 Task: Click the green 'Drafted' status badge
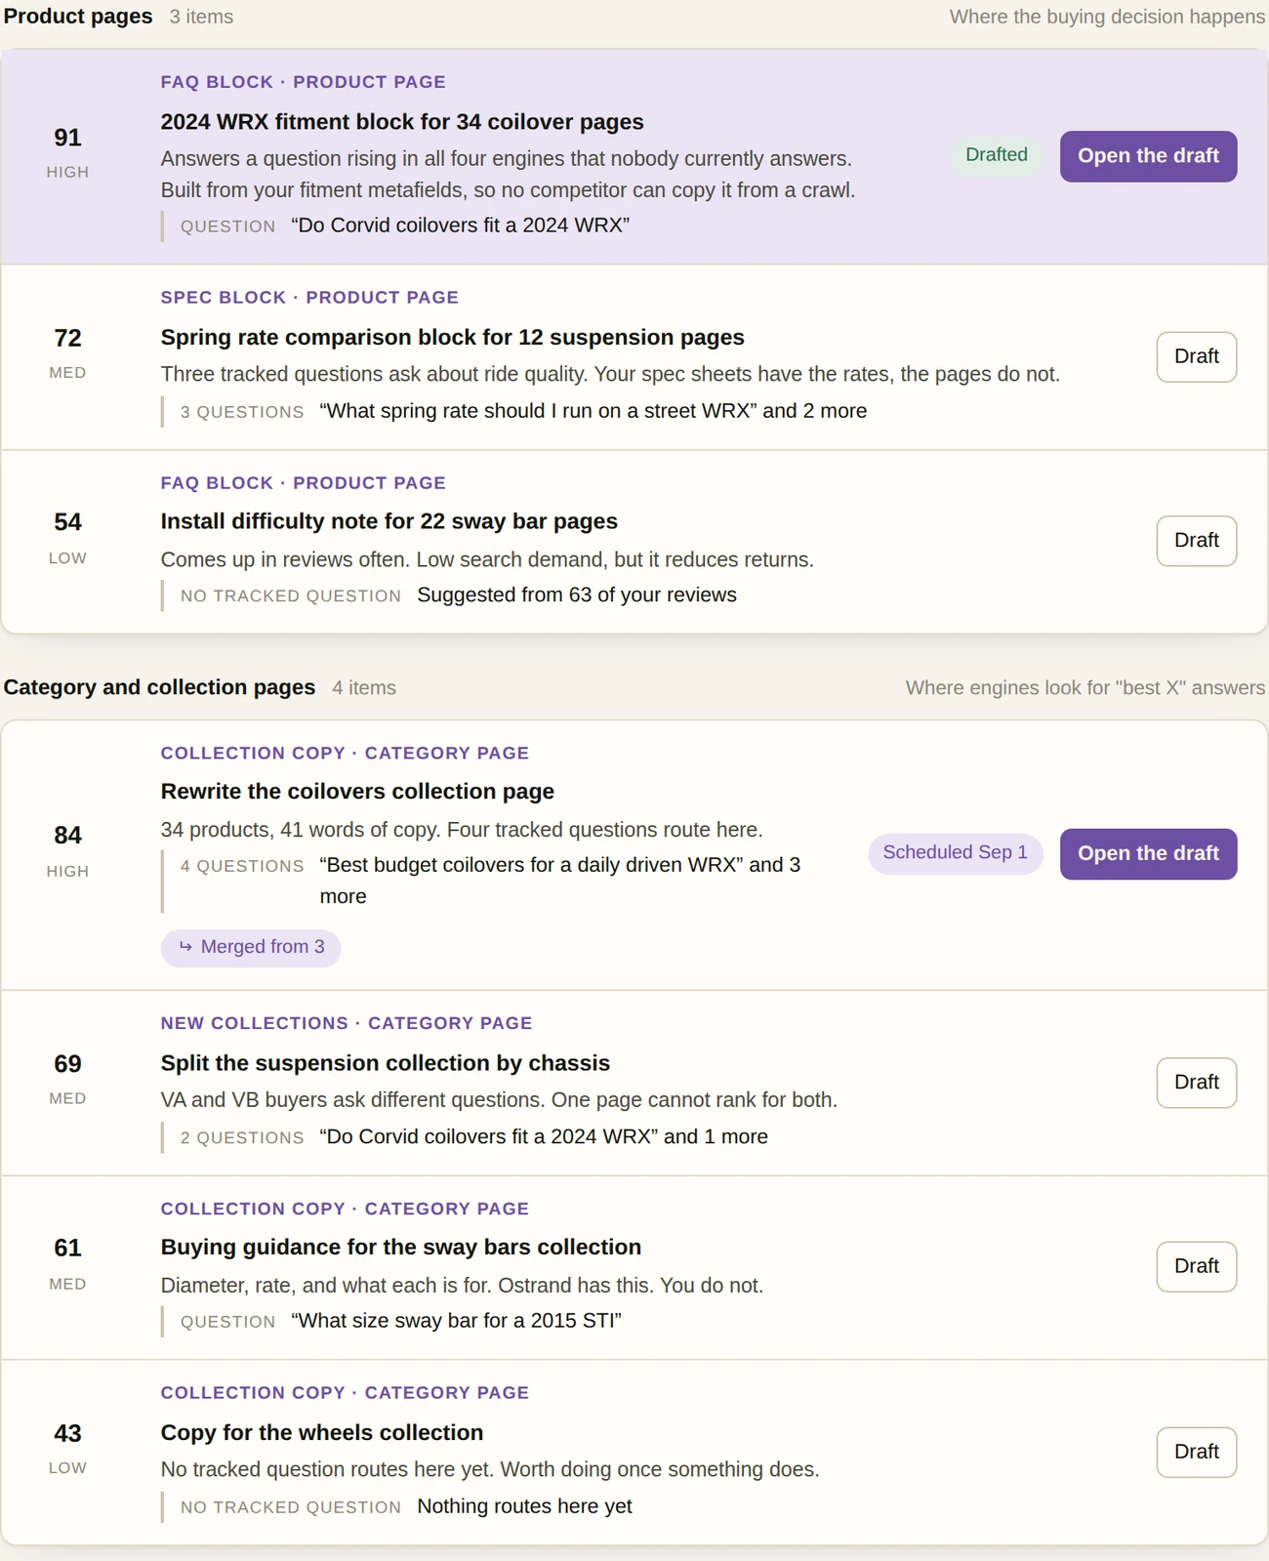tap(996, 155)
